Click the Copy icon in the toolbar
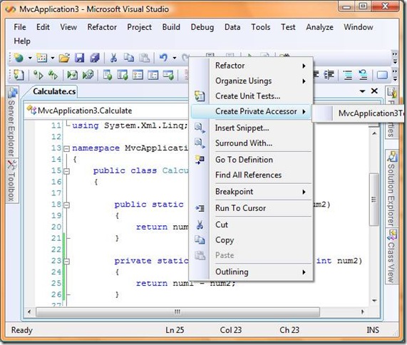 coord(129,58)
